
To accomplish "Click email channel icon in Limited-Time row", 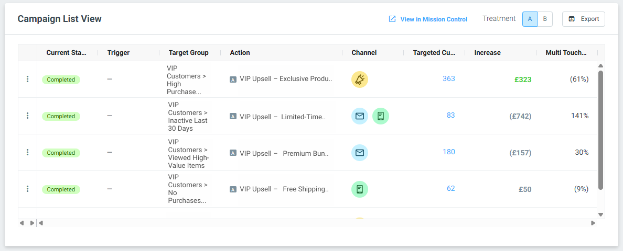I will [x=360, y=116].
